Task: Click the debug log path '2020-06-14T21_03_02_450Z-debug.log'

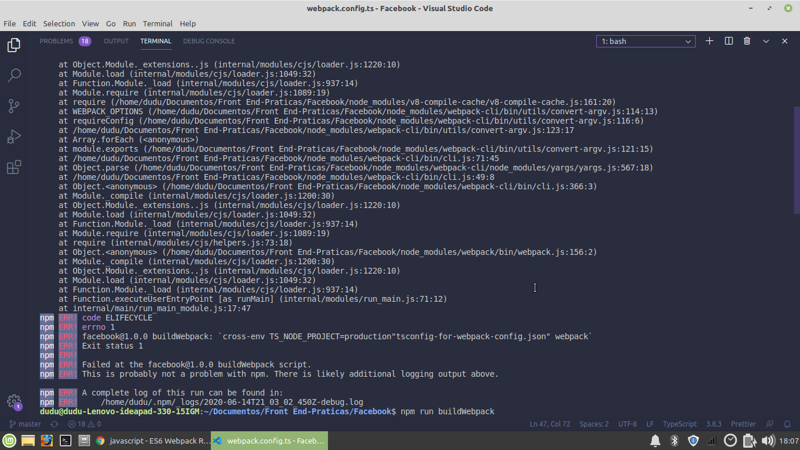Action: 266,402
